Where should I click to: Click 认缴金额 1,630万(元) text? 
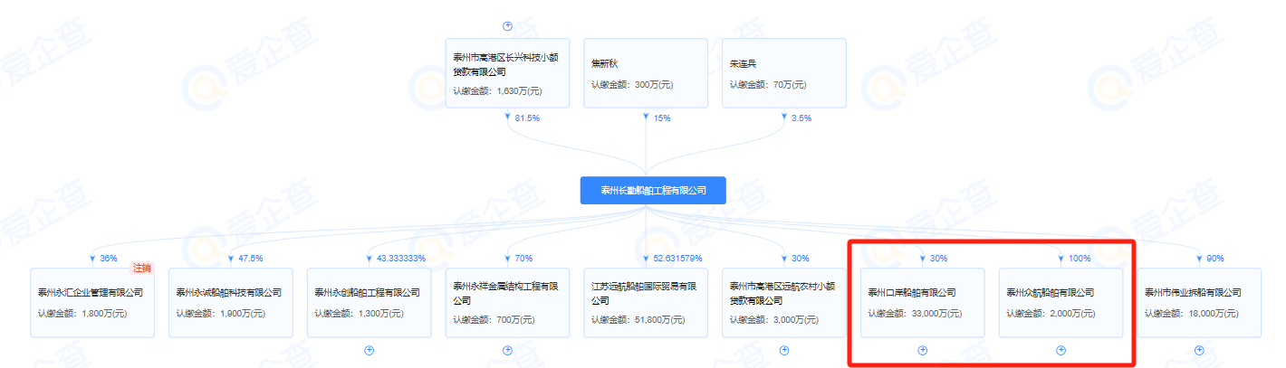tap(498, 90)
